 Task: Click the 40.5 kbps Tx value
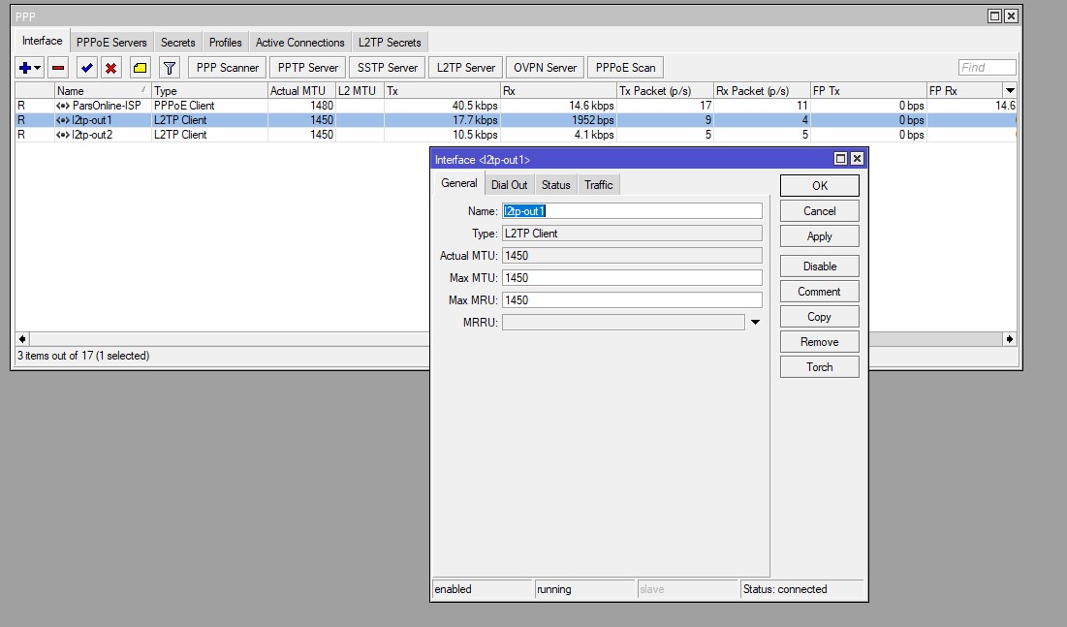(x=475, y=106)
